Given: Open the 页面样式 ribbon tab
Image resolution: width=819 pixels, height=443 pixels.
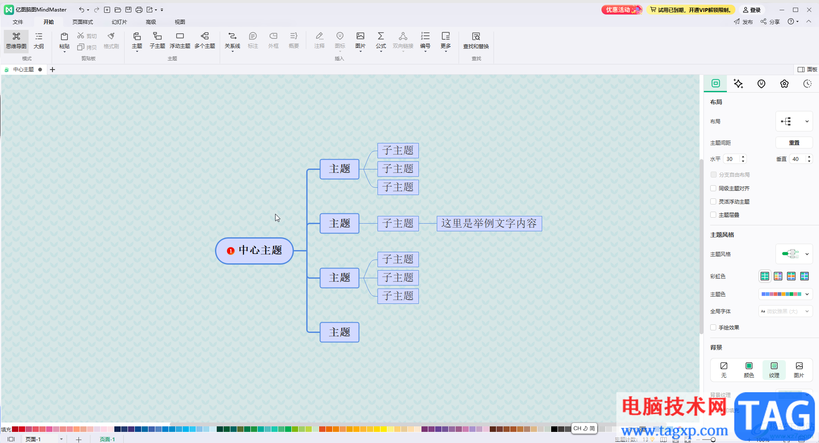Looking at the screenshot, I should (x=82, y=22).
